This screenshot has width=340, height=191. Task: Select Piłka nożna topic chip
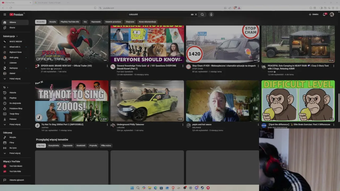pos(106,145)
